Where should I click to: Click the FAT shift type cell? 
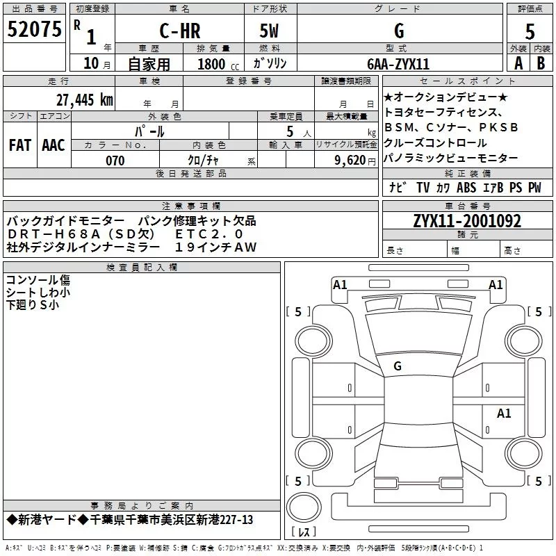(19, 145)
